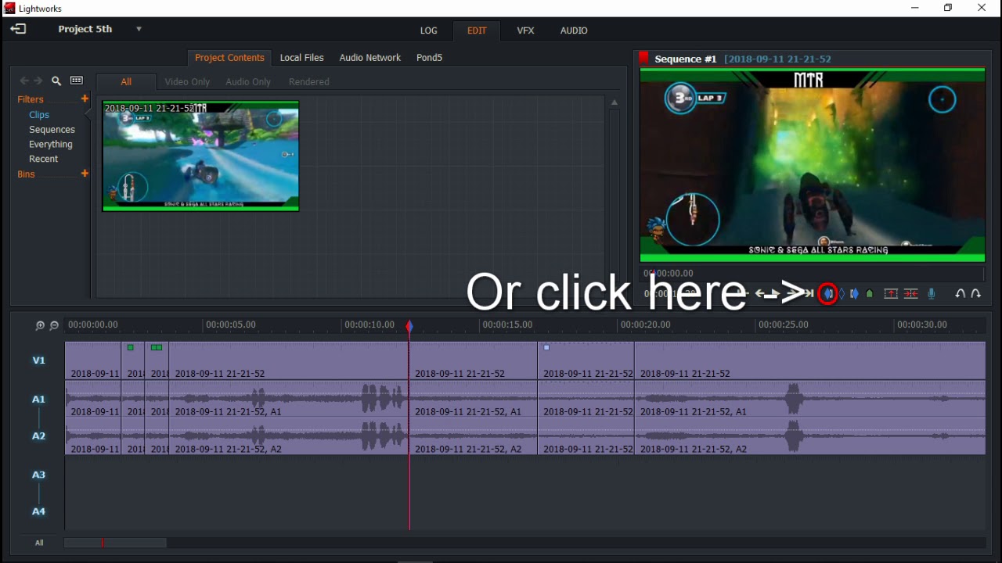
Task: Open search in Project Contents
Action: point(56,81)
